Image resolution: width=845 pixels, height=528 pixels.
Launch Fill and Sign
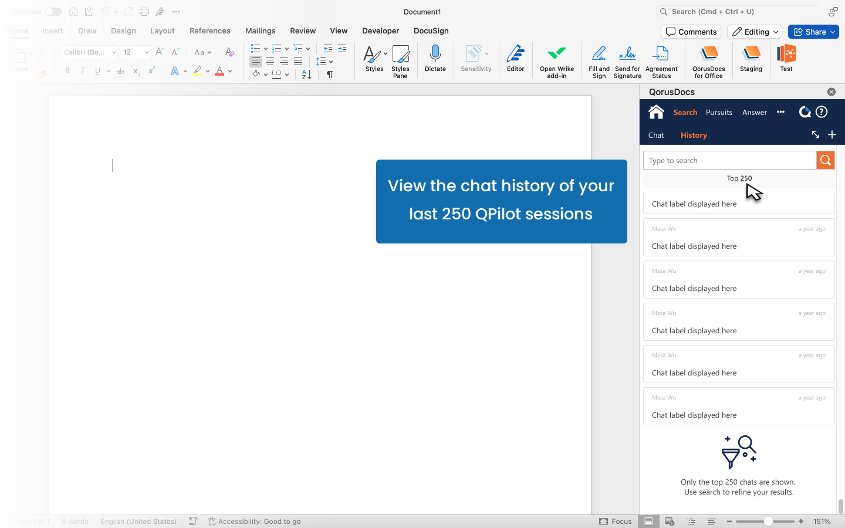[x=599, y=62]
